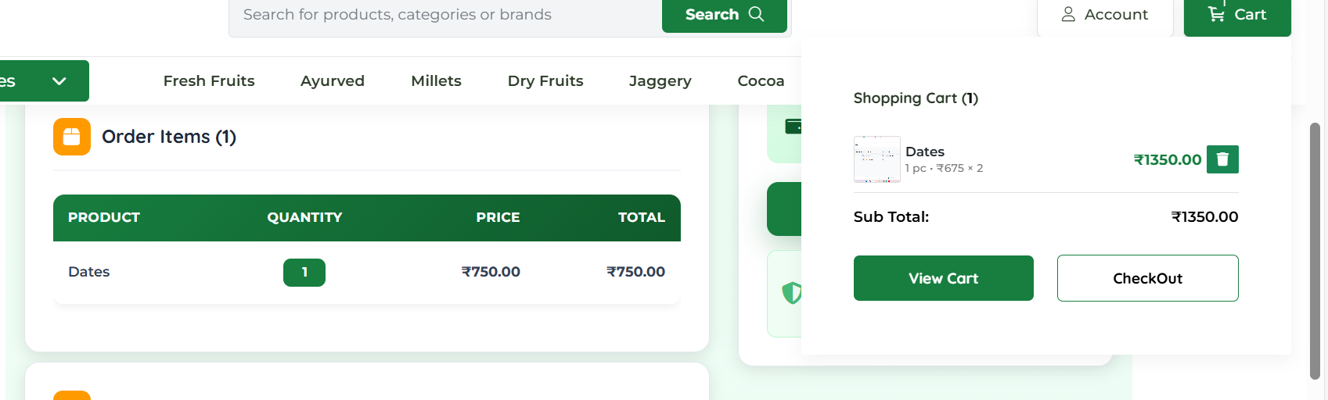Click the cart icon in the header
The width and height of the screenshot is (1328, 400).
pyautogui.click(x=1216, y=14)
